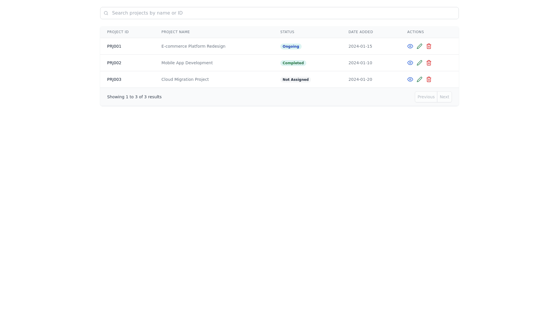Edit the E-commerce Platform Redesign project

[x=419, y=46]
